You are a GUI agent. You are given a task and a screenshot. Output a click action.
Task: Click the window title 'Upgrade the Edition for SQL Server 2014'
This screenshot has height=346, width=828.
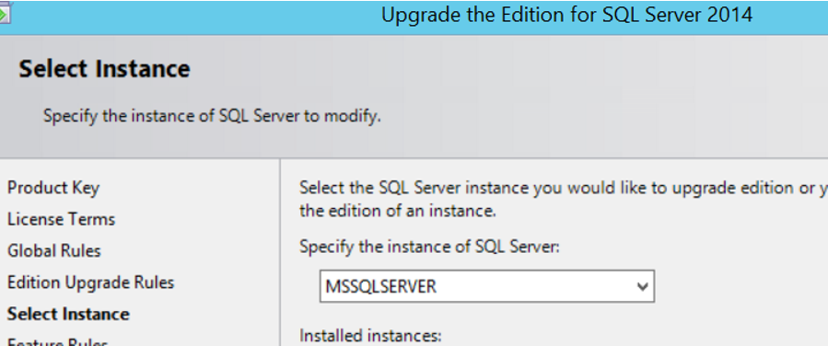point(566,15)
